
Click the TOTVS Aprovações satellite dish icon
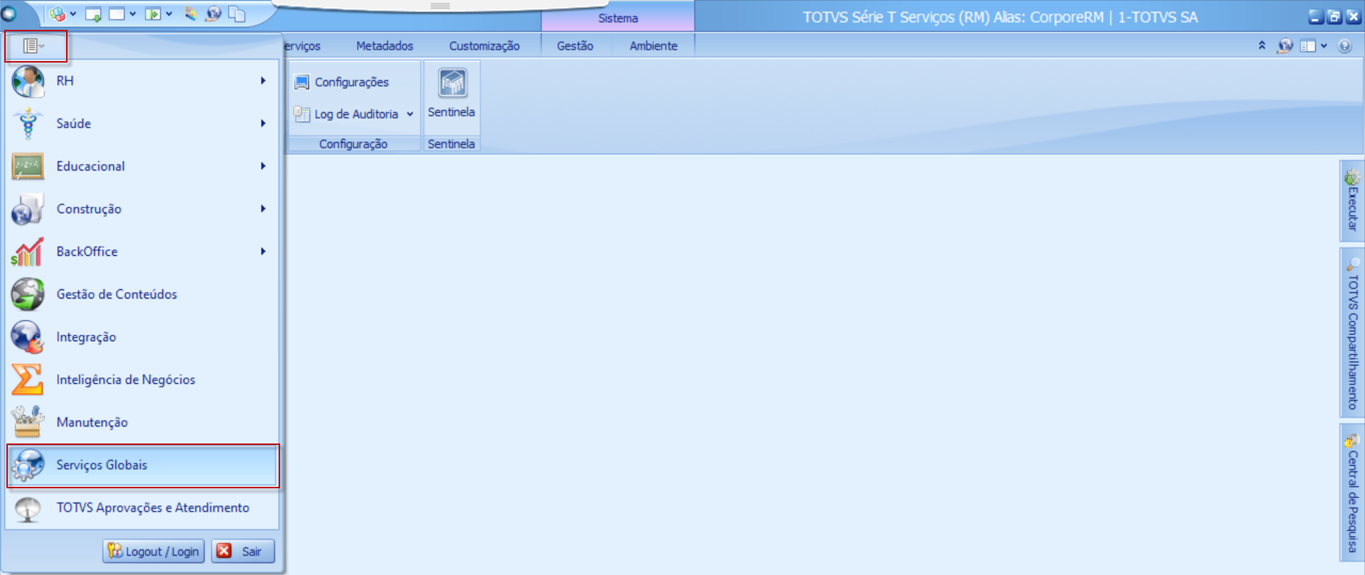[x=28, y=509]
